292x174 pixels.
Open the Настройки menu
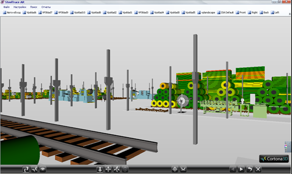point(20,7)
